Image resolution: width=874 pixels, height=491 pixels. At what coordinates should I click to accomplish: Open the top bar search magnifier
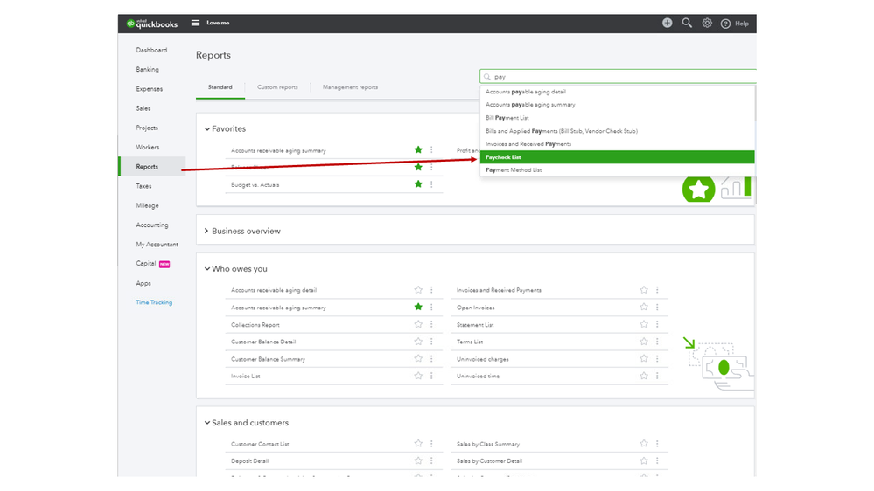coord(687,24)
